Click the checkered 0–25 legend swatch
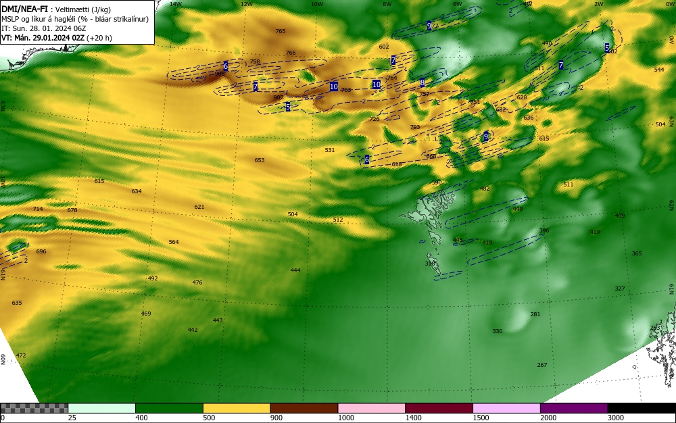 pyautogui.click(x=34, y=408)
